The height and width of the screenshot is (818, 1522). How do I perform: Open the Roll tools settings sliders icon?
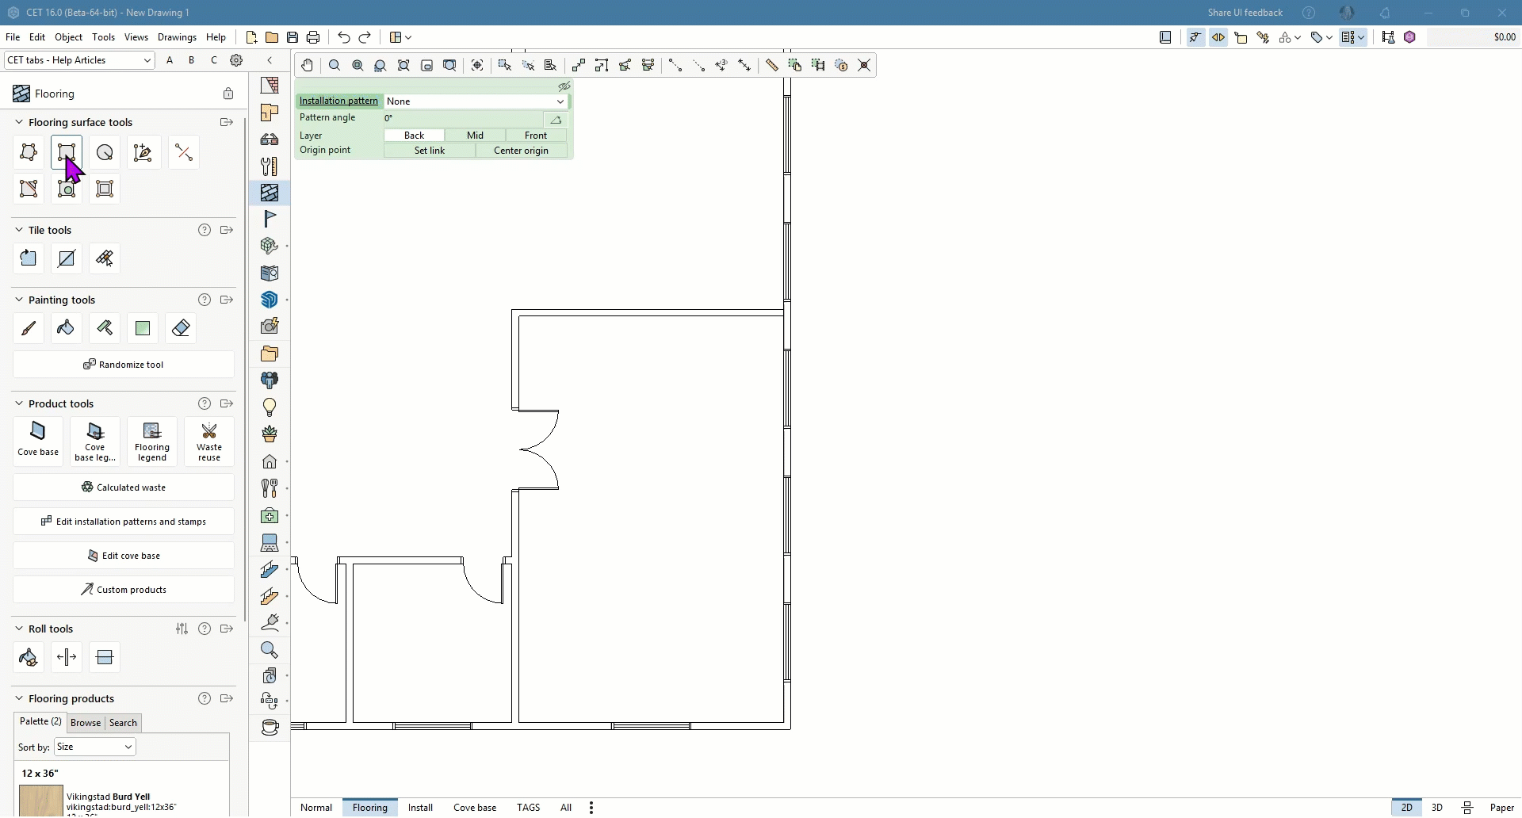(x=182, y=629)
